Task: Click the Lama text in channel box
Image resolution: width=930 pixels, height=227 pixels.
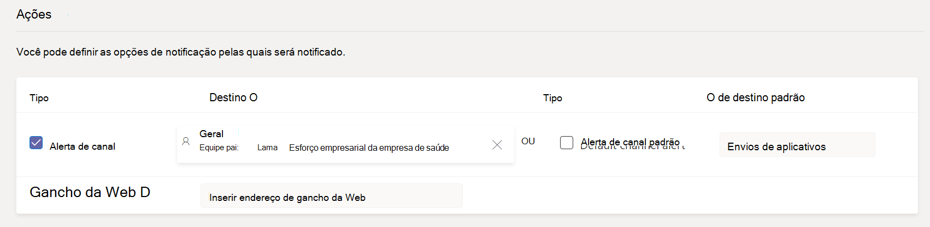Action: tap(267, 148)
